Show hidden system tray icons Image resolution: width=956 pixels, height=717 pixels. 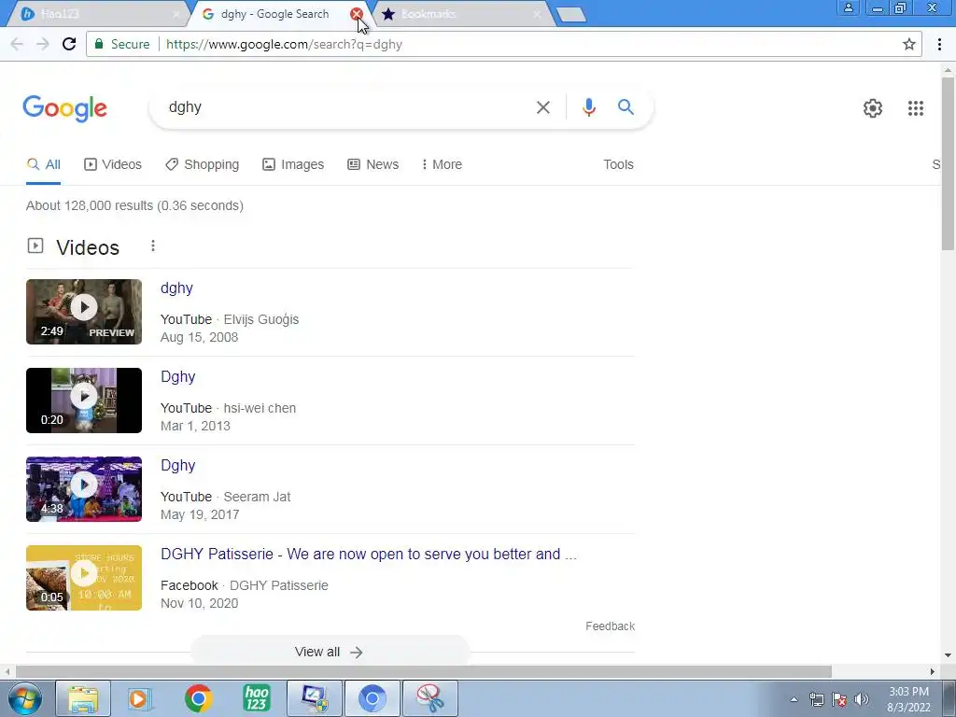794,699
